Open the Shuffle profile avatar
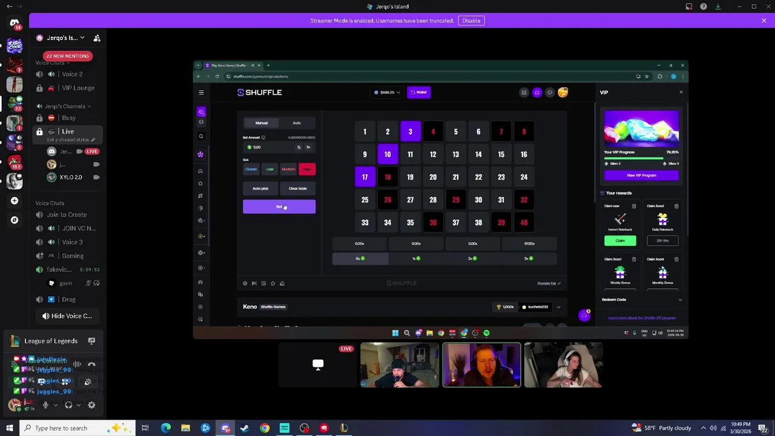 point(563,92)
